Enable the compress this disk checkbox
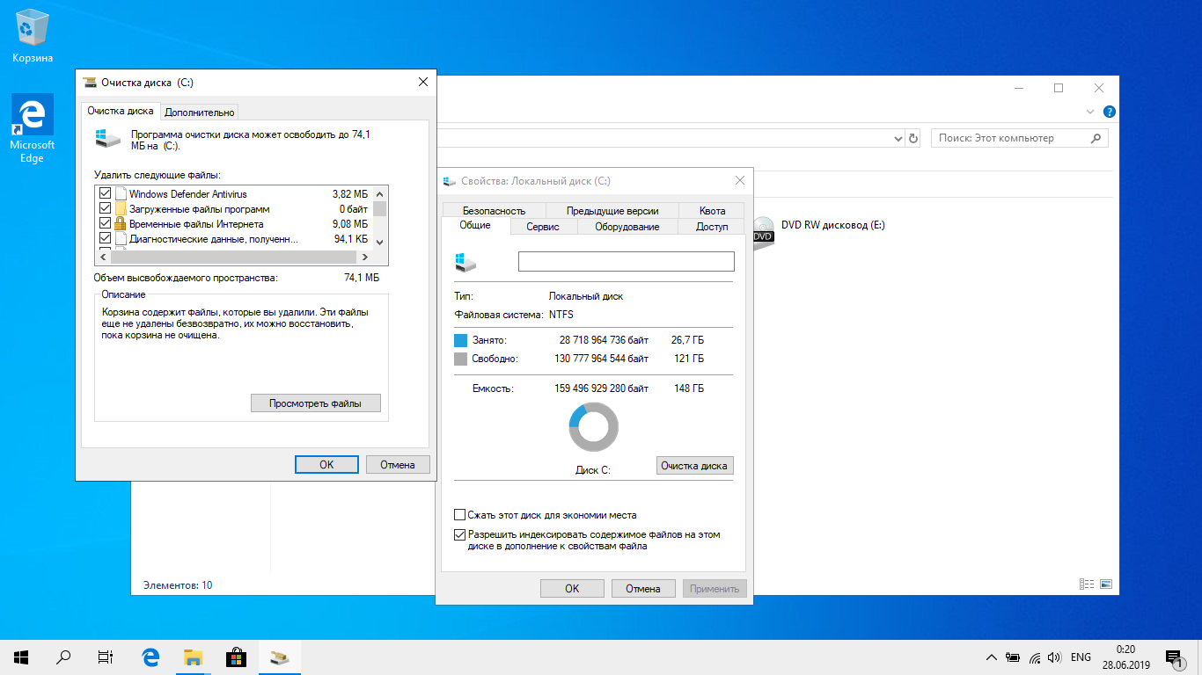Viewport: 1202px width, 675px height. (x=459, y=515)
